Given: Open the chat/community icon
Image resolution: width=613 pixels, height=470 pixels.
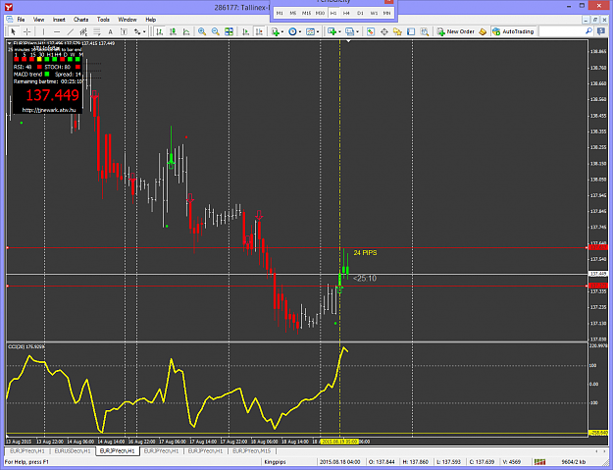Looking at the screenshot, I should pos(601,31).
